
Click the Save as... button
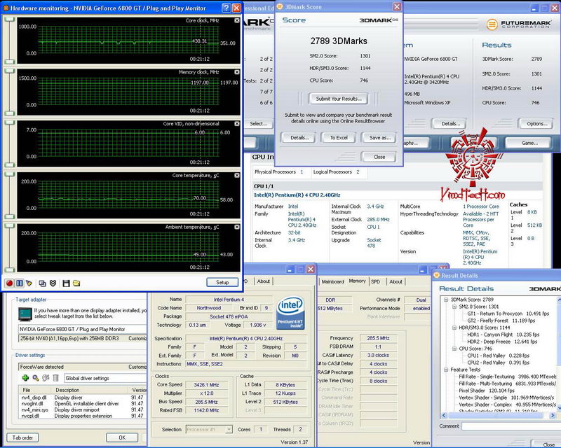point(379,137)
